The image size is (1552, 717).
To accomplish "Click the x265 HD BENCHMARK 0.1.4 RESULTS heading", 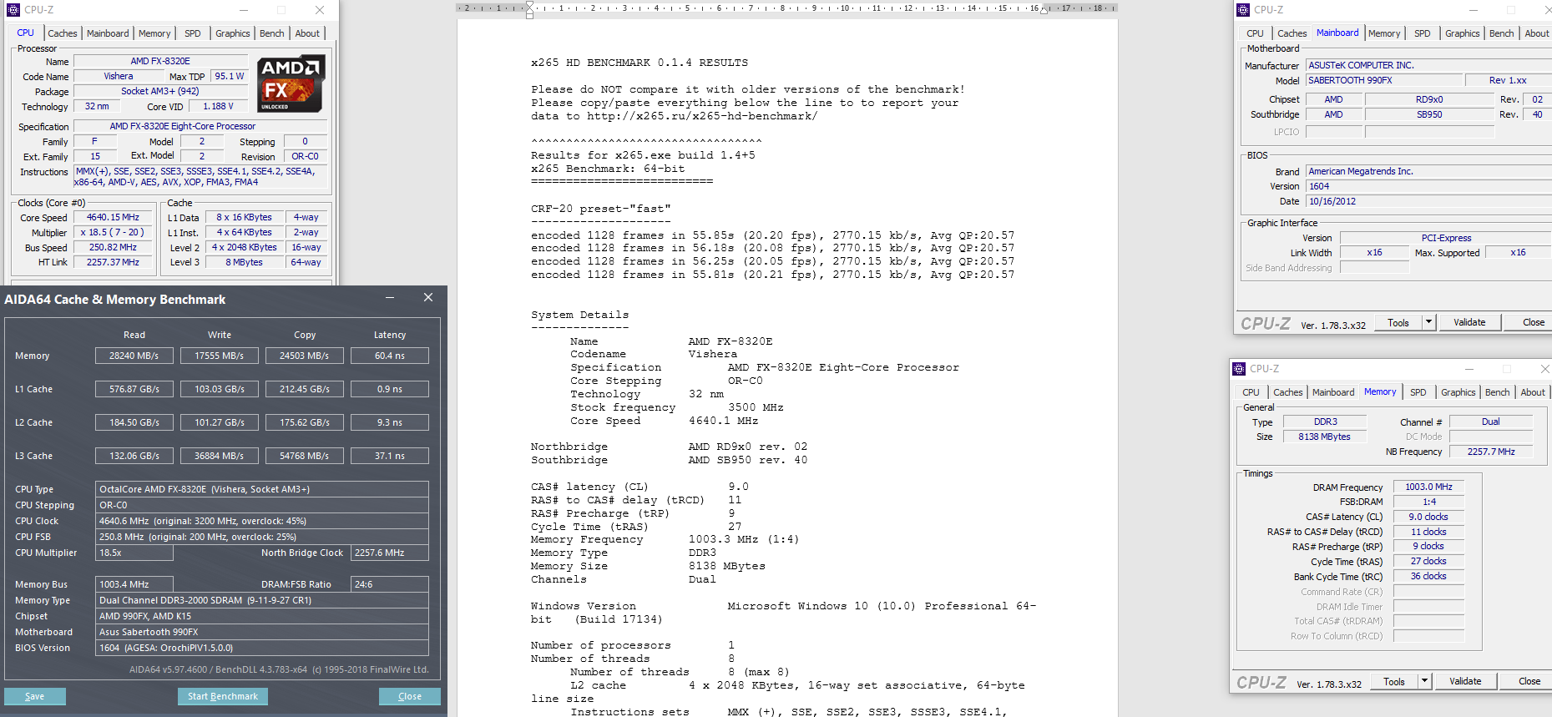I will coord(640,63).
